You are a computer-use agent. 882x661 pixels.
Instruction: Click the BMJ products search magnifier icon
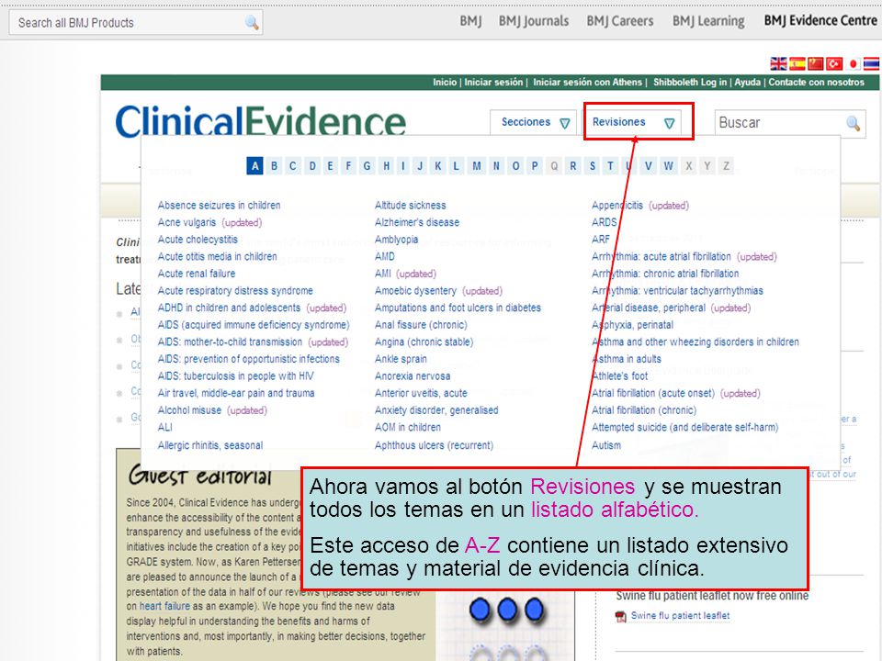tap(252, 22)
